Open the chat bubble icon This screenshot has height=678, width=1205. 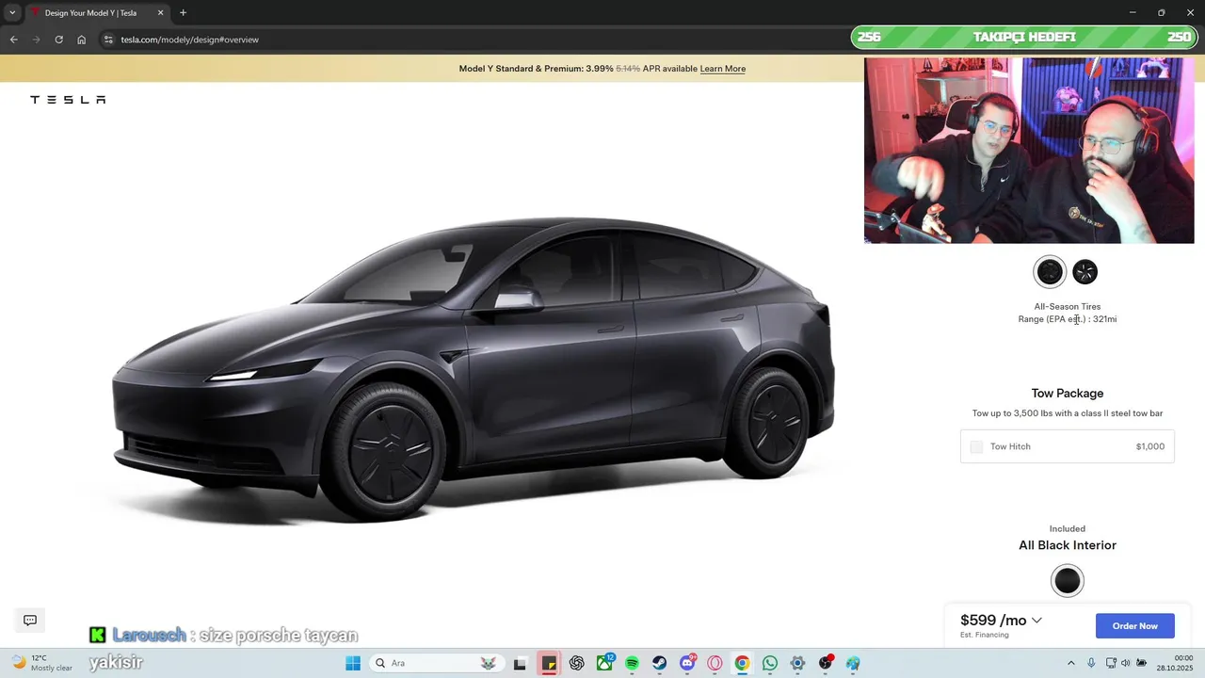point(30,621)
